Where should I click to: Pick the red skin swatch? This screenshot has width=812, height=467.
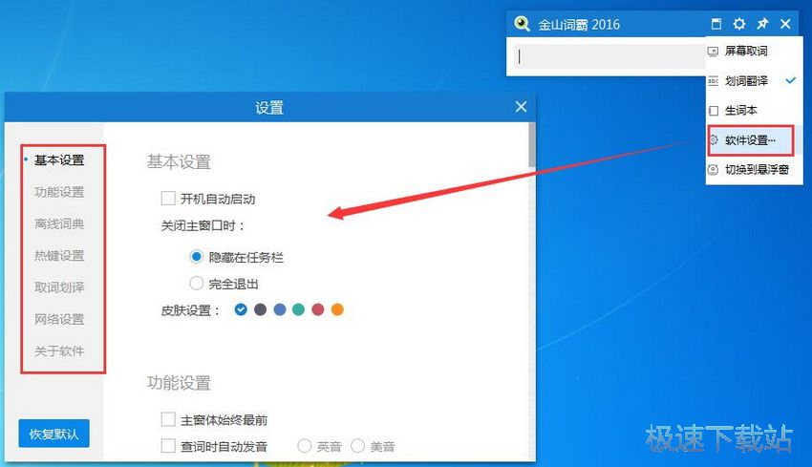click(318, 309)
